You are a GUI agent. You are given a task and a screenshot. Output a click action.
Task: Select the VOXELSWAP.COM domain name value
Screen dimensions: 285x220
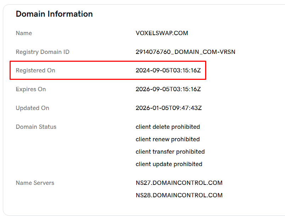(x=162, y=33)
